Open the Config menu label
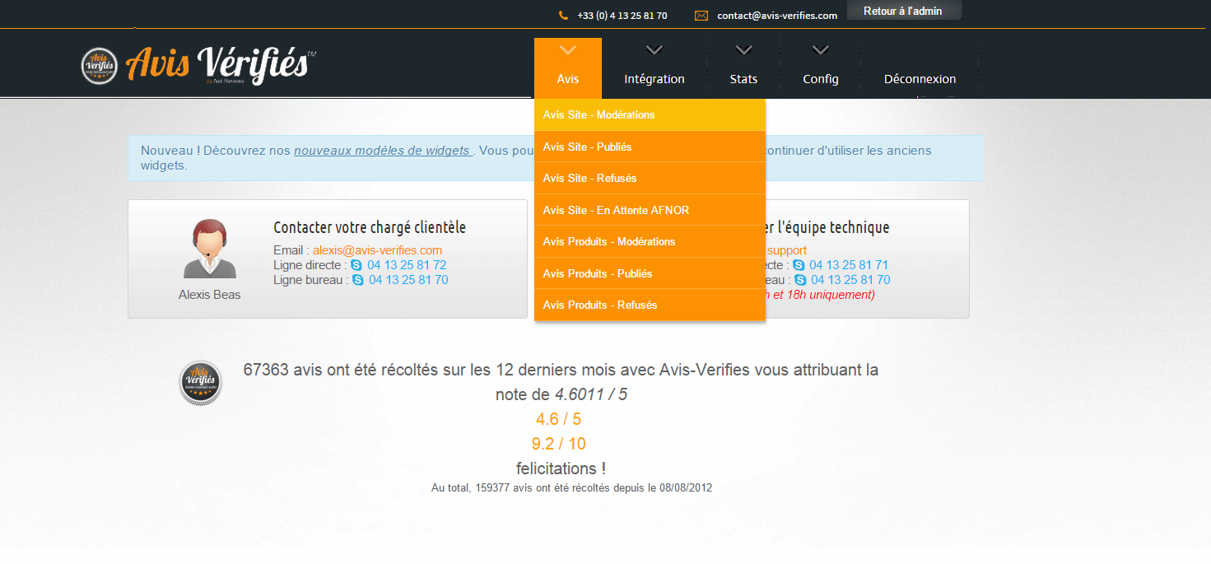Screen dimensions: 1211x564 tap(821, 79)
